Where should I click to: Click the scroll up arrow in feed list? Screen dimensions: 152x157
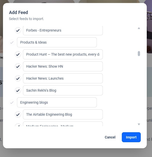139,28
